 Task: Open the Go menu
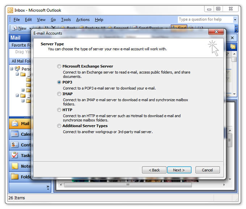pyautogui.click(x=53, y=20)
